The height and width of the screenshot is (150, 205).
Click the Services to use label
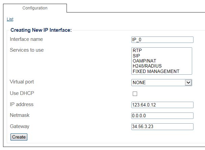(27, 50)
